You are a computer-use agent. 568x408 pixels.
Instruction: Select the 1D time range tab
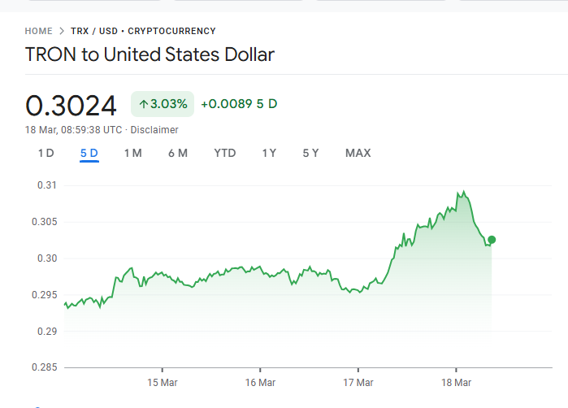point(46,153)
